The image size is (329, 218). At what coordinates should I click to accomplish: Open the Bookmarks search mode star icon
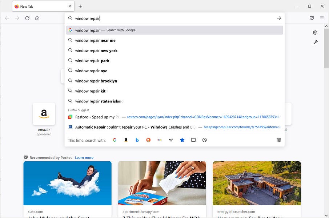[182, 140]
